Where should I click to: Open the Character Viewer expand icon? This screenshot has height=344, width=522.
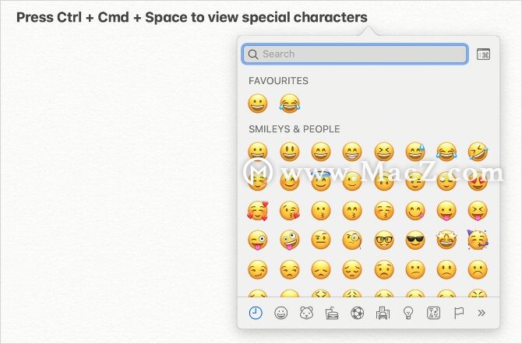[483, 54]
